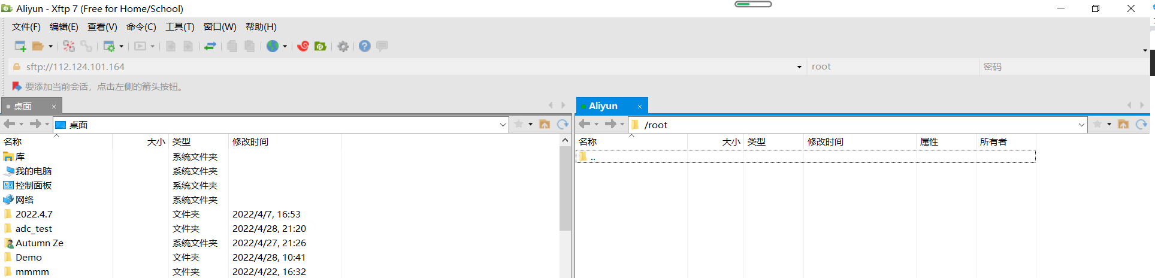
Task: Open the 帮助(H) menu
Action: [261, 27]
